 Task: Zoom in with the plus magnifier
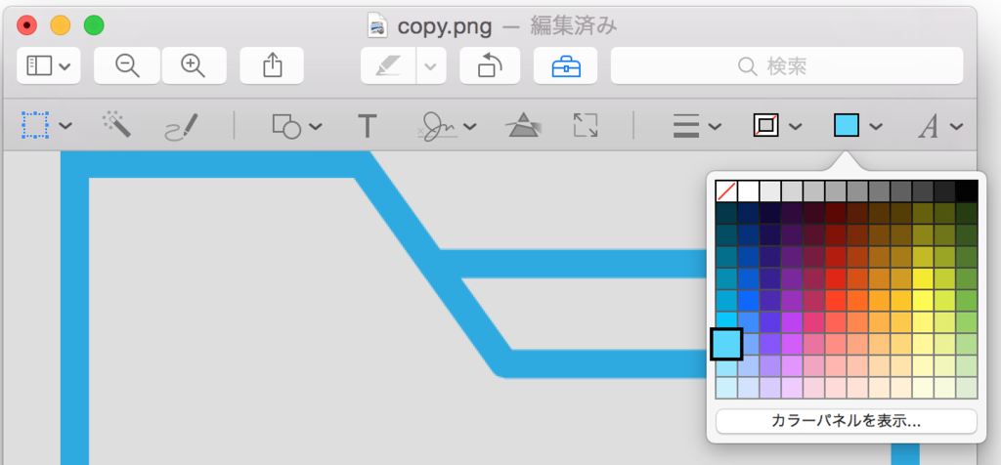tap(194, 65)
